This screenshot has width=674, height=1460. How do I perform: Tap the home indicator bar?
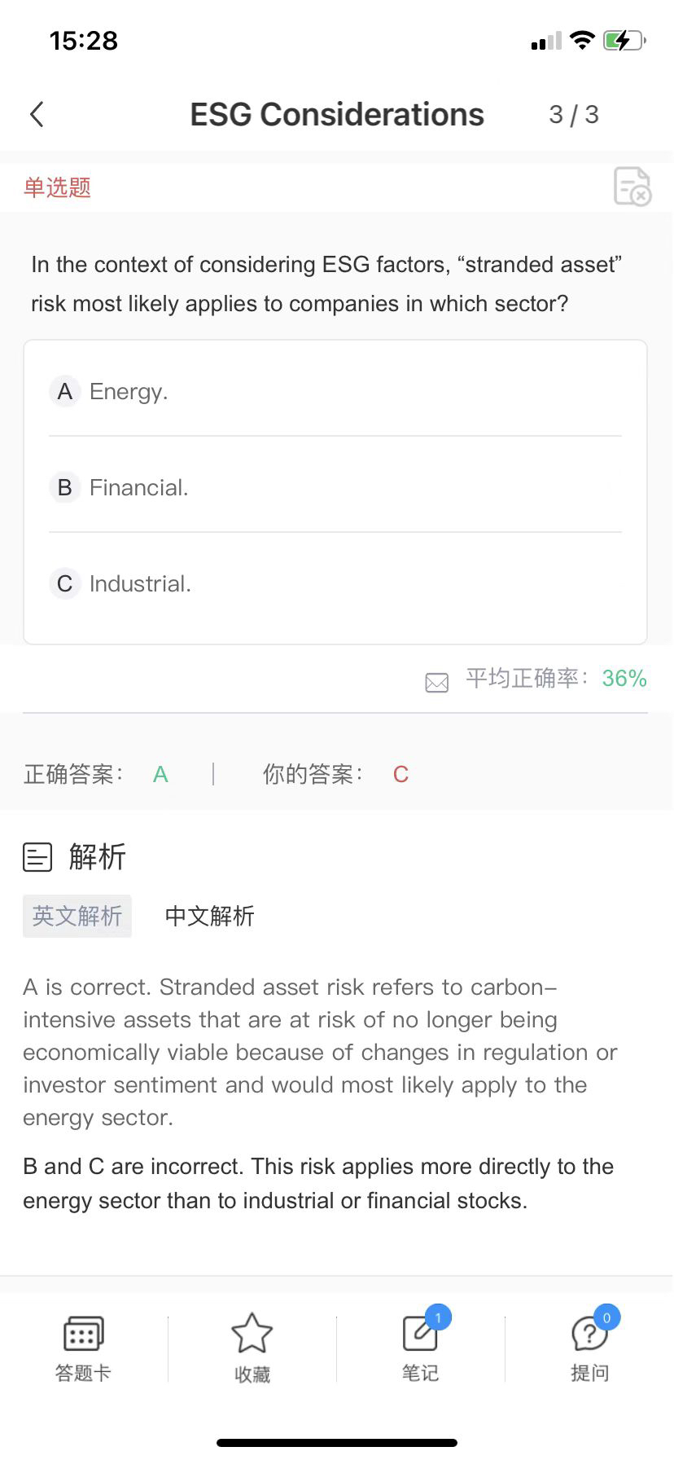pos(337,1443)
